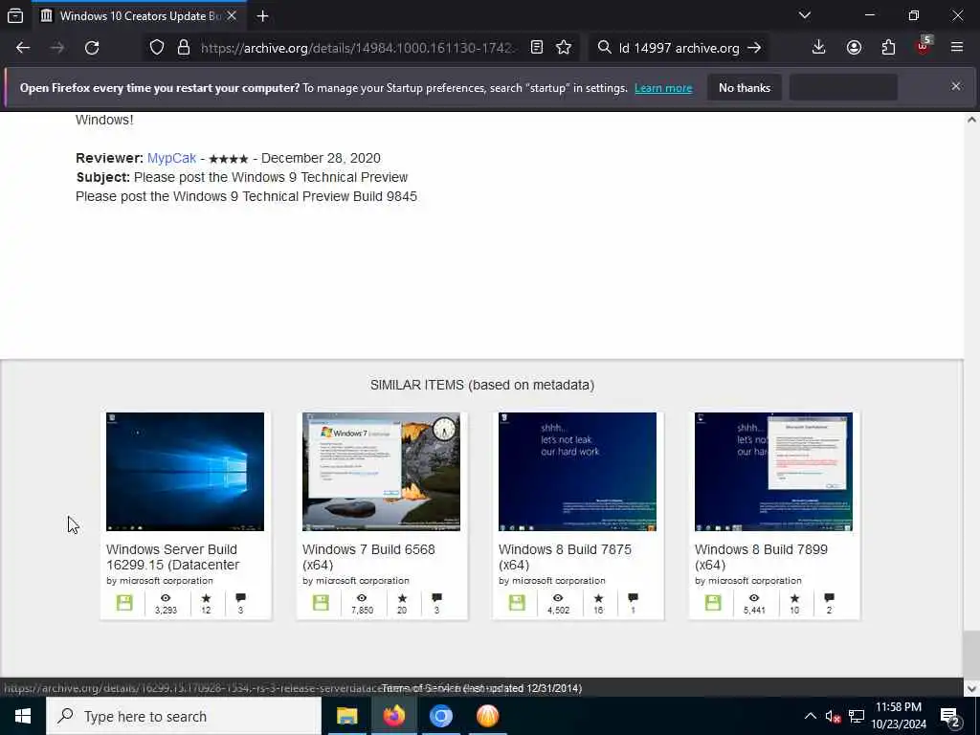This screenshot has width=980, height=735.
Task: Click the search box with 'ld 14997 archive.org'
Action: click(679, 48)
